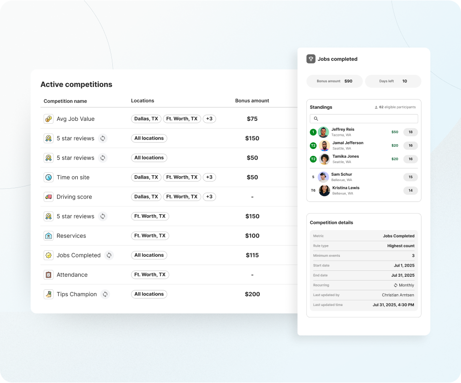Viewport: 461px width, 383px height.
Task: Click Jeffrey Reis's avatar
Action: [x=323, y=132]
